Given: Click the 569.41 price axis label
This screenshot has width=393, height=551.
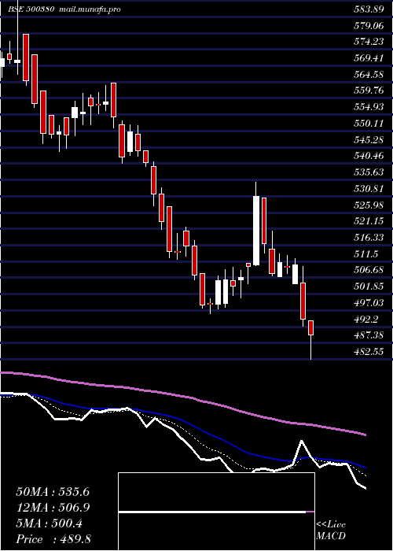Looking at the screenshot, I should point(368,58).
